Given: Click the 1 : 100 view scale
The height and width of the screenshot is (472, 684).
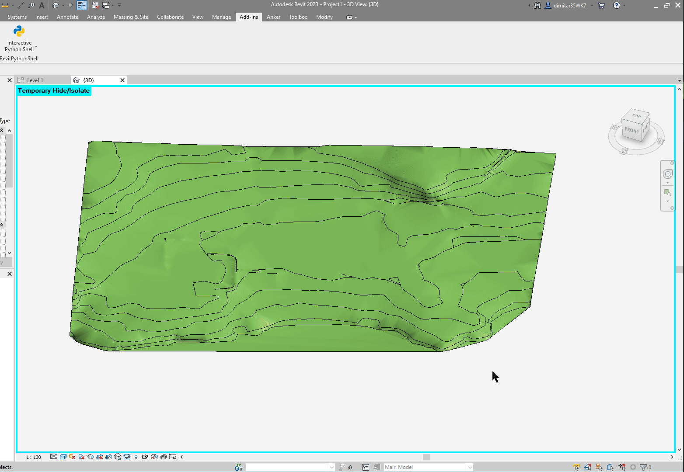Looking at the screenshot, I should [x=34, y=457].
